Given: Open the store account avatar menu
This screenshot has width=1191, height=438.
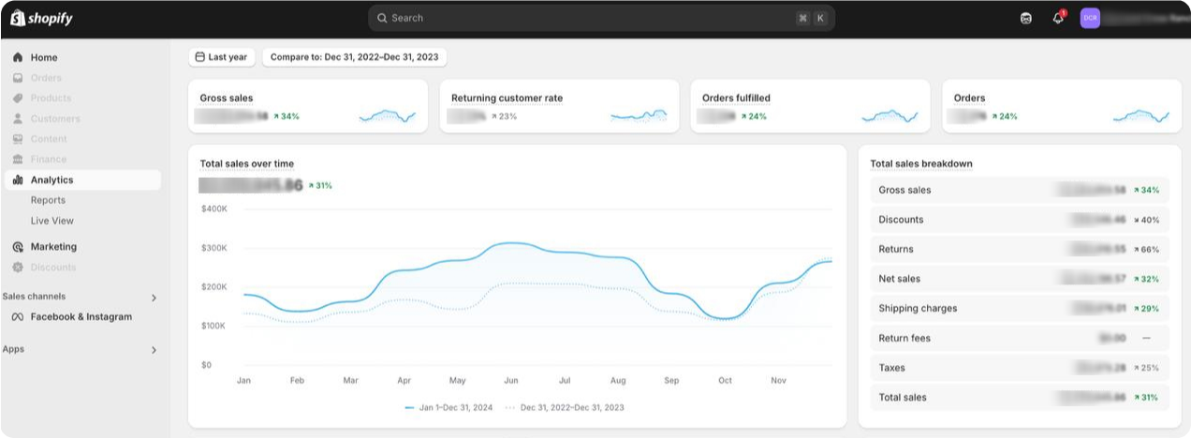Looking at the screenshot, I should [x=1090, y=18].
